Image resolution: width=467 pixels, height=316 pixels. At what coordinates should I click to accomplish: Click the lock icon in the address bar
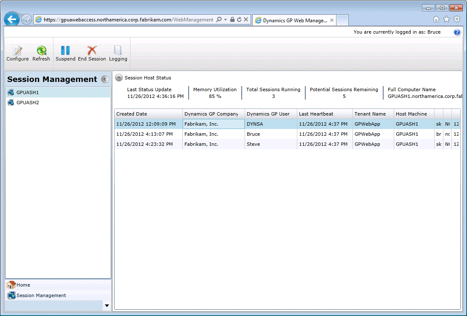[232, 20]
